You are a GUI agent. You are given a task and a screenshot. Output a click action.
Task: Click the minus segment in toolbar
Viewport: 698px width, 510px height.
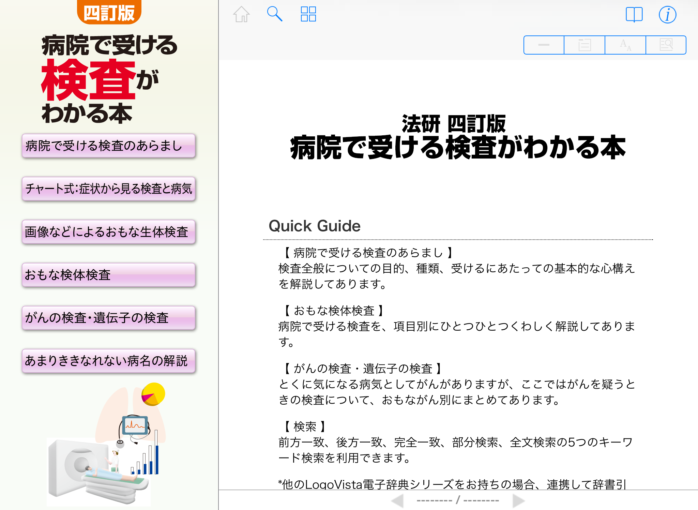coord(544,45)
